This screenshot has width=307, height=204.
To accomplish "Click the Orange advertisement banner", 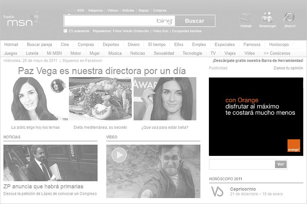I will (256, 117).
